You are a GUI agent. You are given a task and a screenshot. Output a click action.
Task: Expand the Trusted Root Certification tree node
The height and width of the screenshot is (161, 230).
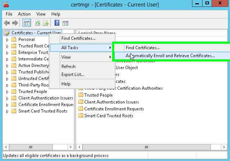[7, 46]
